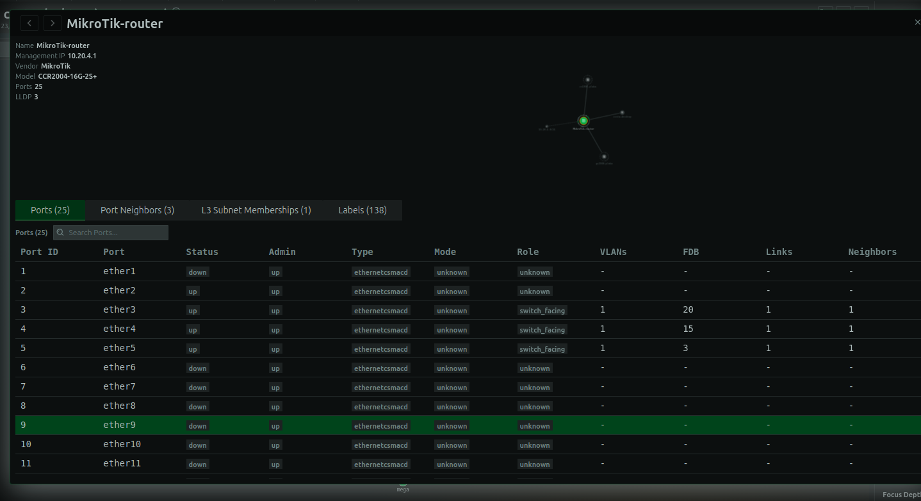This screenshot has width=921, height=501.
Task: Select the ether3 port name cell
Action: (x=119, y=309)
